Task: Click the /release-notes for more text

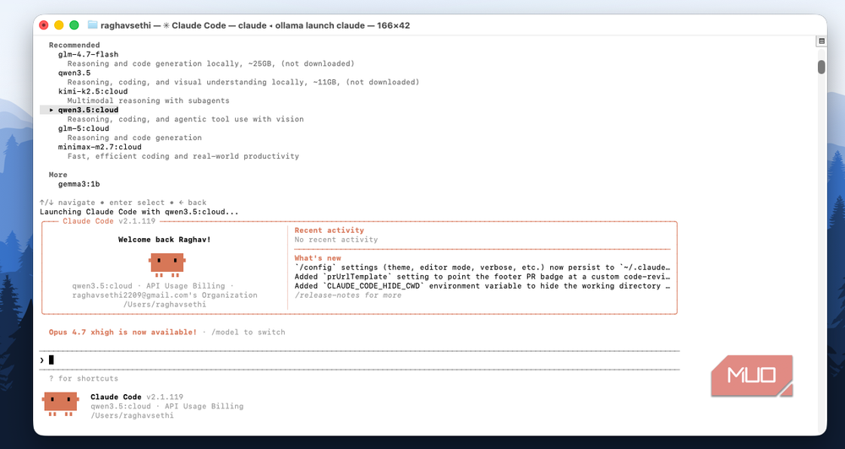Action: [x=348, y=295]
